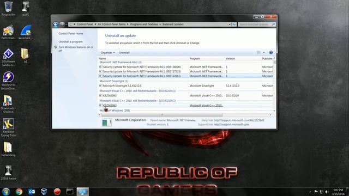This screenshot has height=196, width=349.
Task: Open the SiSoftware Sandra desktop shortcut
Action: (x=8, y=57)
